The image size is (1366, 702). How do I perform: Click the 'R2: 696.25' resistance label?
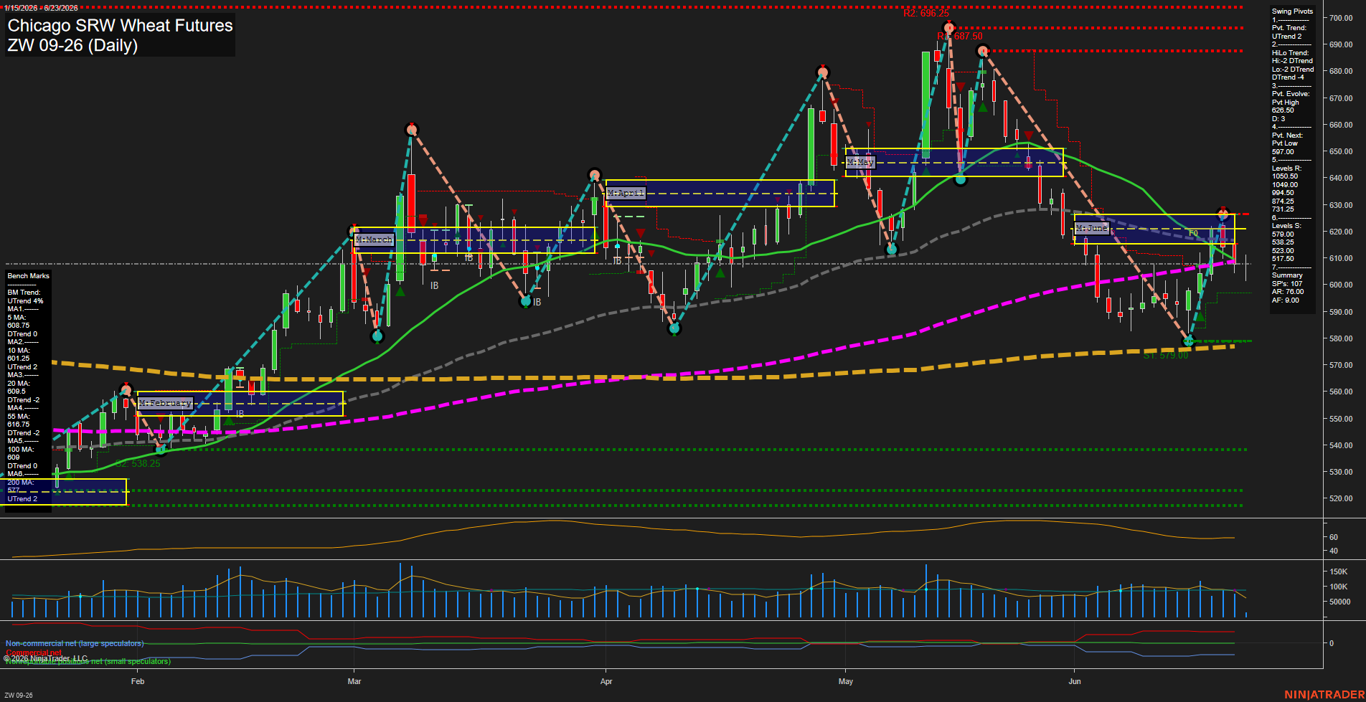tap(925, 14)
